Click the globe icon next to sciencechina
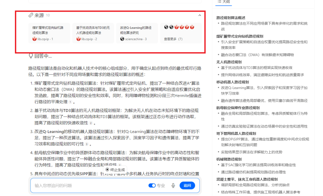 click(x=122, y=39)
